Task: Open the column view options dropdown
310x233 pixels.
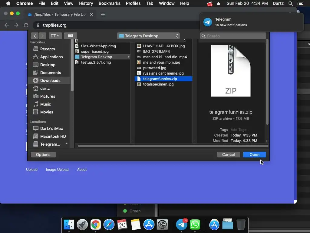Action: (x=55, y=36)
